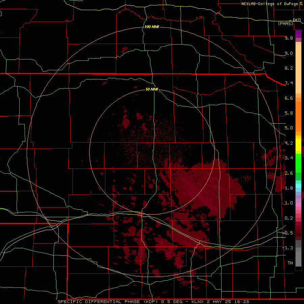Pick the cyan segment of the color scale
Image resolution: width=304 pixels, height=304 pixels.
point(298,186)
